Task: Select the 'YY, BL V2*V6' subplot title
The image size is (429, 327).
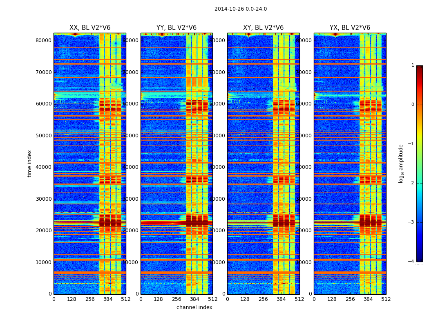Action: (177, 28)
